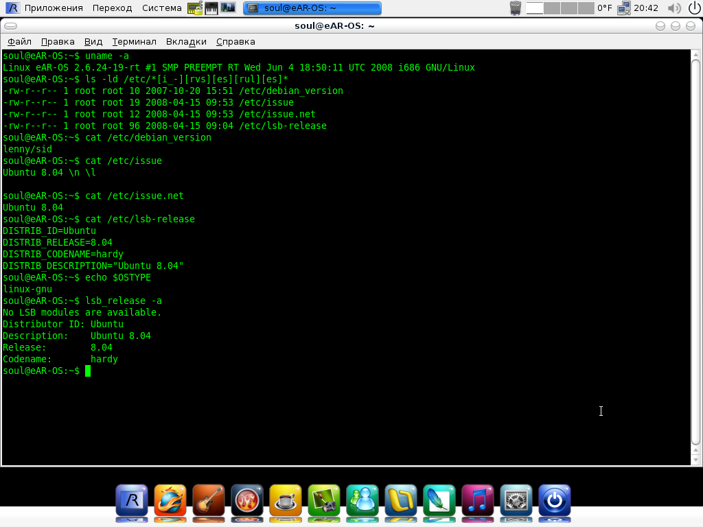This screenshot has width=703, height=527.
Task: Open the guitar music app in the dock
Action: (209, 501)
